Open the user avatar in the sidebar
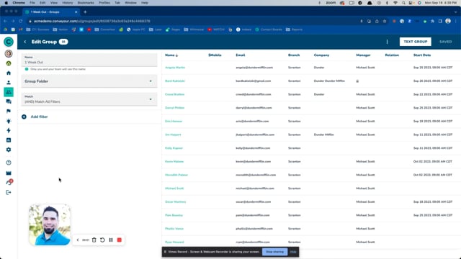This screenshot has width=461, height=259. [9, 54]
